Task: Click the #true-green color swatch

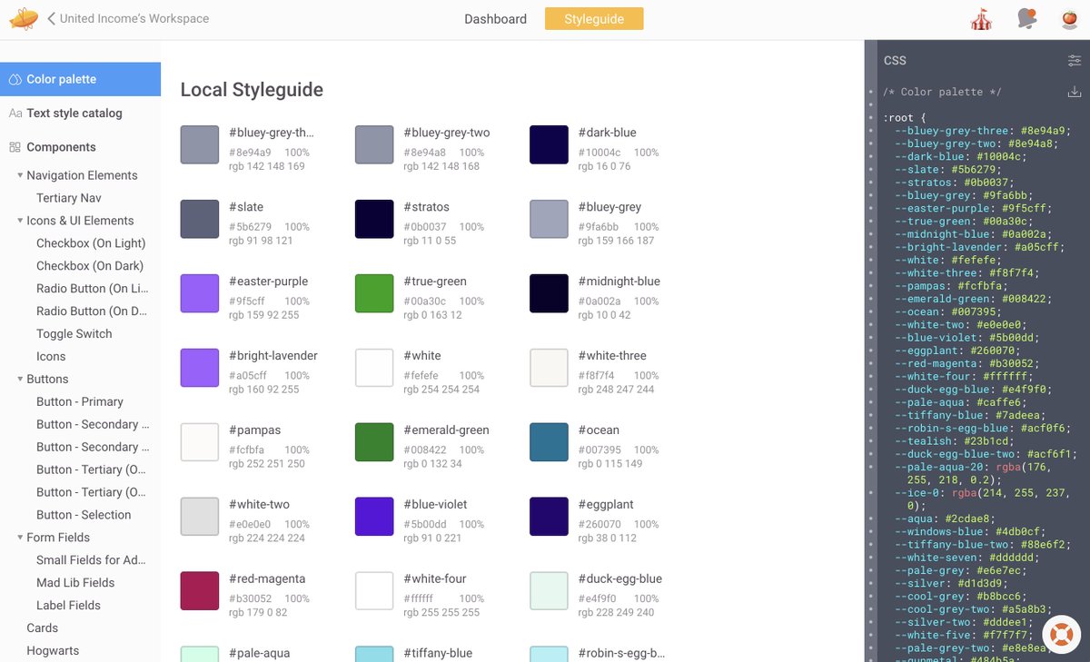Action: [x=374, y=292]
